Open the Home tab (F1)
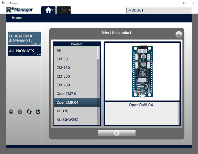The height and width of the screenshot is (154, 198). 49,10
